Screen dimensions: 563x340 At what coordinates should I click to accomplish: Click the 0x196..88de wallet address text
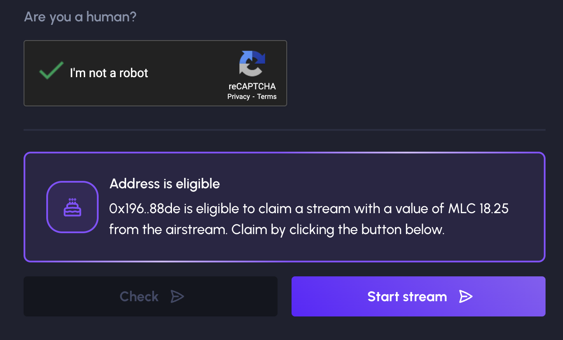click(145, 209)
